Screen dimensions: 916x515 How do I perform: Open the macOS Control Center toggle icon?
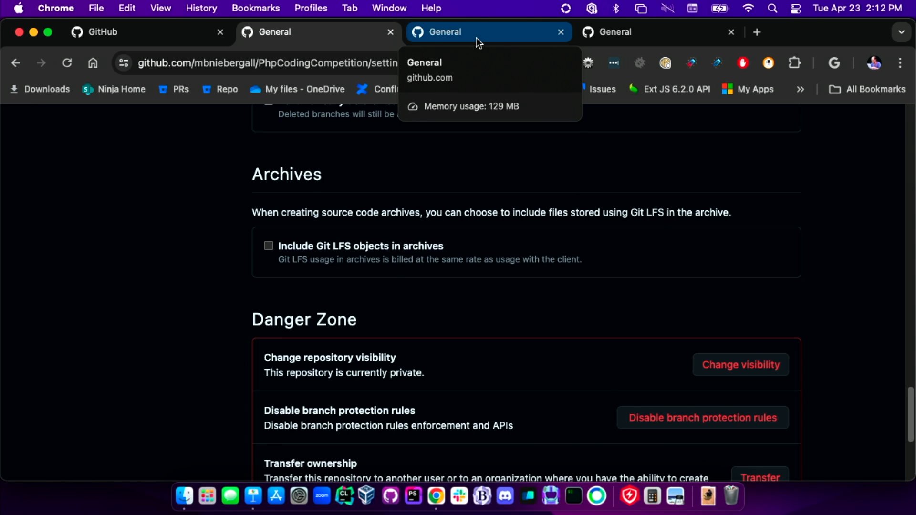pyautogui.click(x=795, y=8)
